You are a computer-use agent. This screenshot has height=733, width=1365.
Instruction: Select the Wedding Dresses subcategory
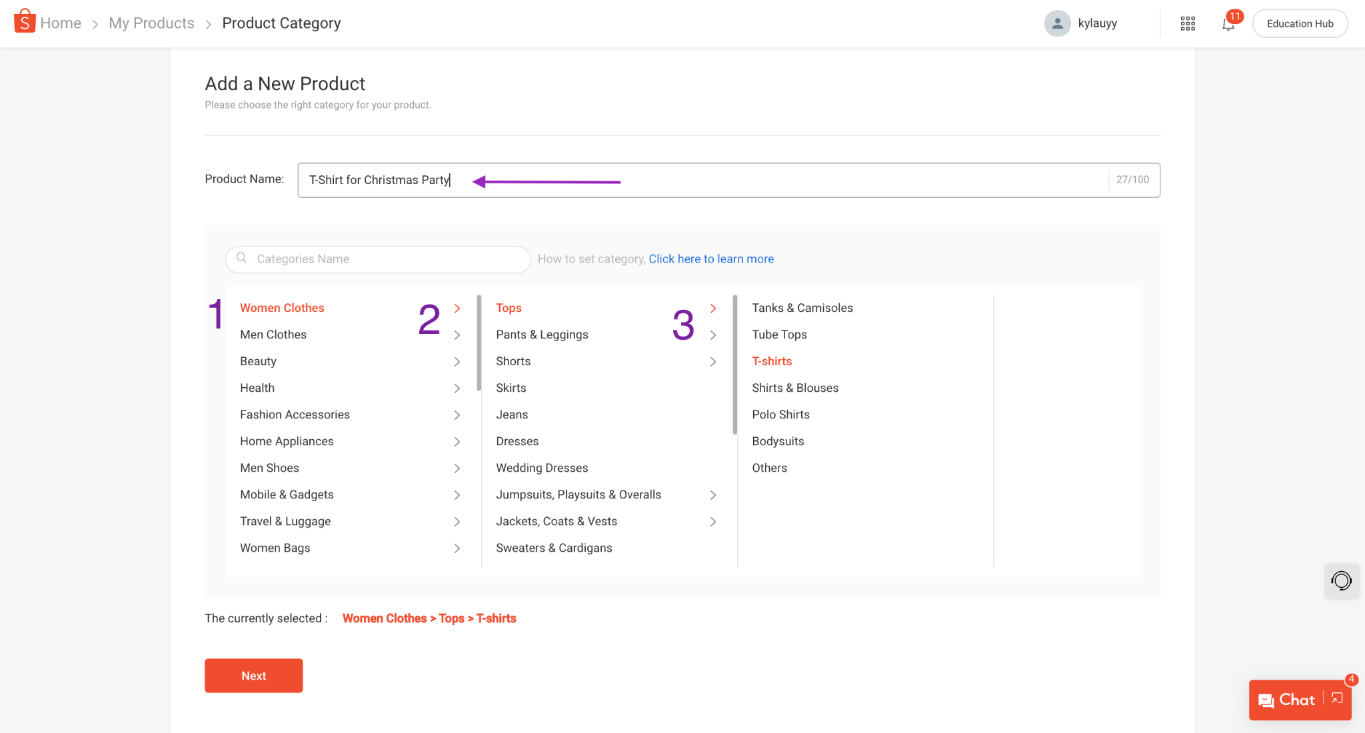(542, 468)
